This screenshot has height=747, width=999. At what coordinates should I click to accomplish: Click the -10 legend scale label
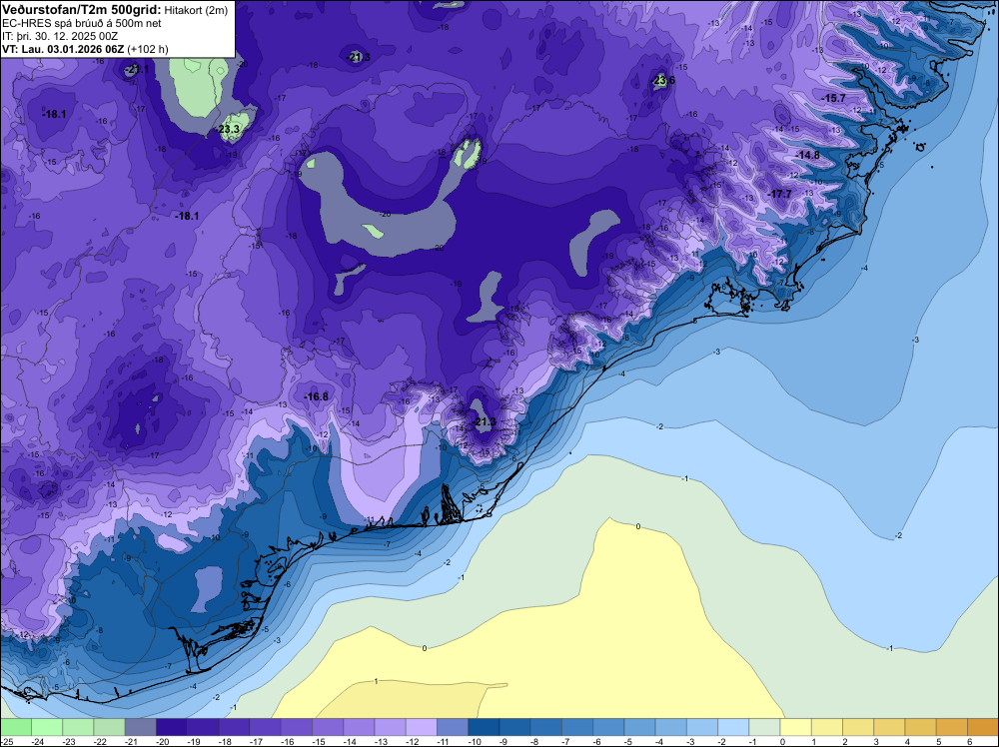click(x=474, y=741)
